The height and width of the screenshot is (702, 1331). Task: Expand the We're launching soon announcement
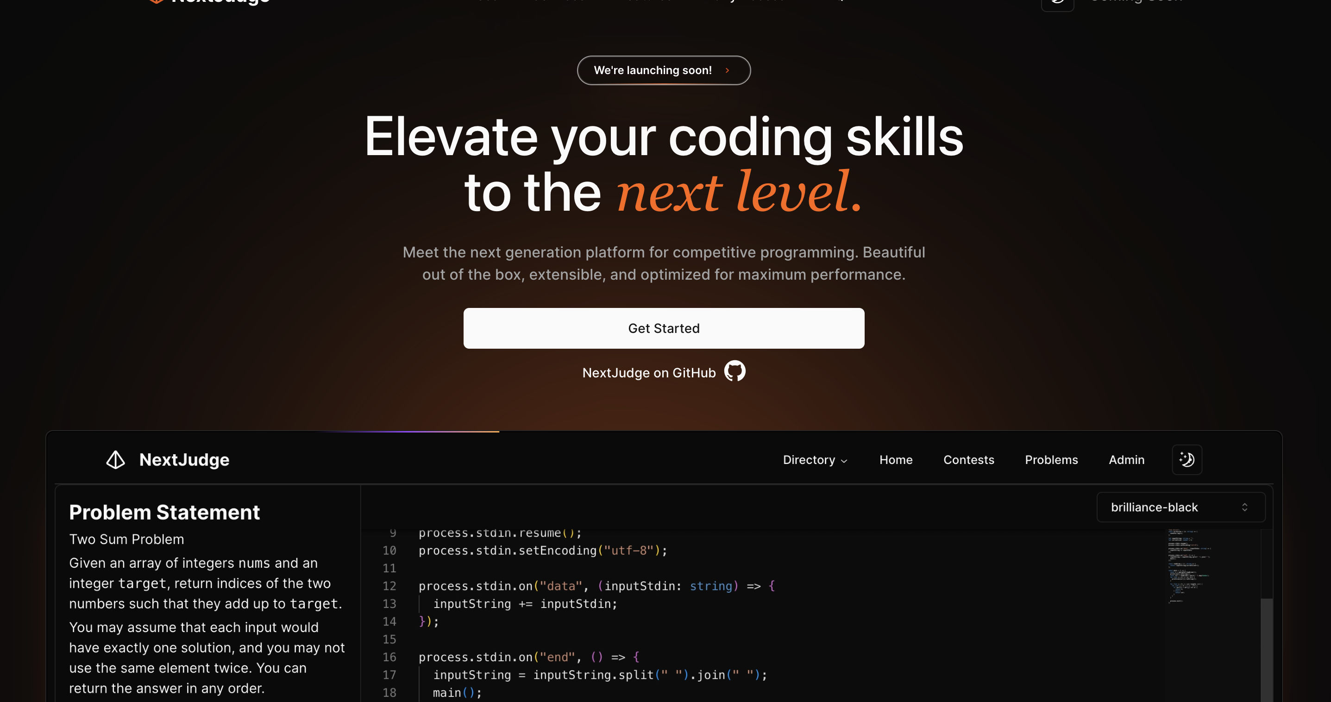pyautogui.click(x=664, y=69)
